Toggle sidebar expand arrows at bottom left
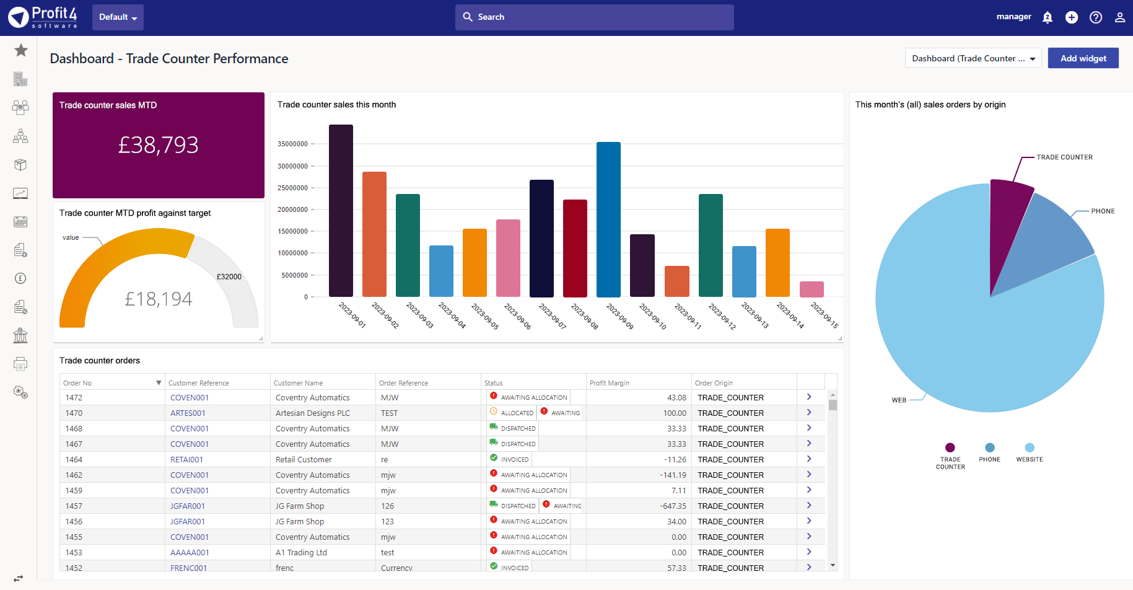 [19, 578]
